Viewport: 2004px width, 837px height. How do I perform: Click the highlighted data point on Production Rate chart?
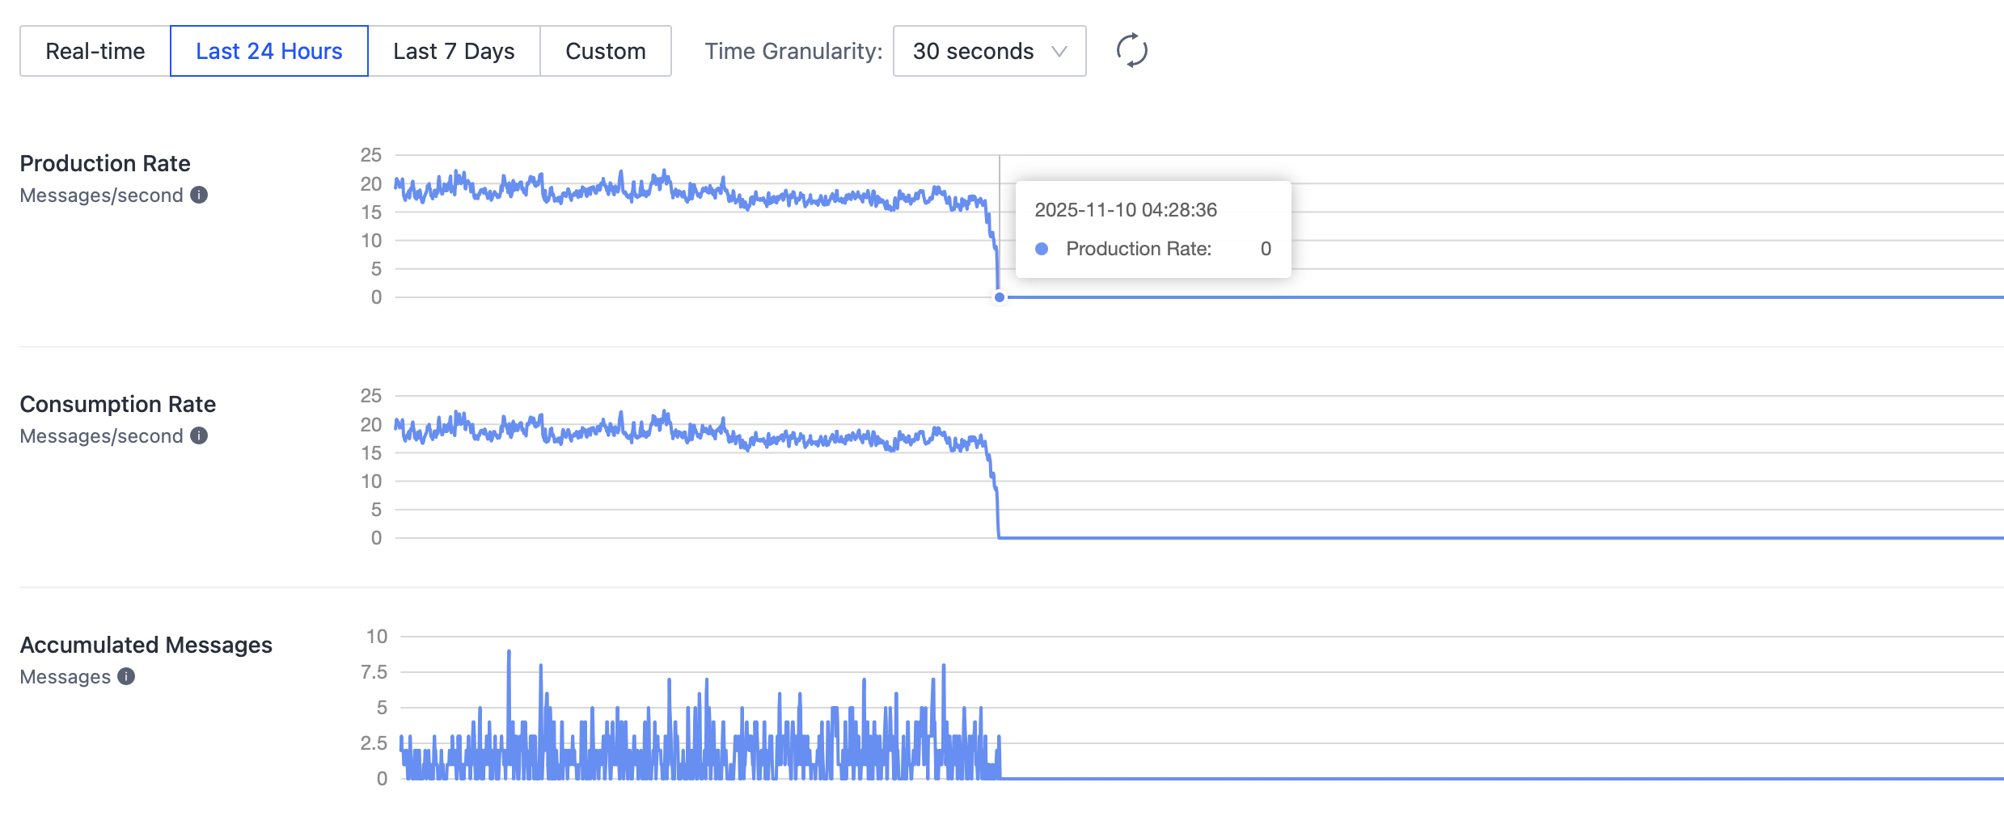coord(1000,297)
